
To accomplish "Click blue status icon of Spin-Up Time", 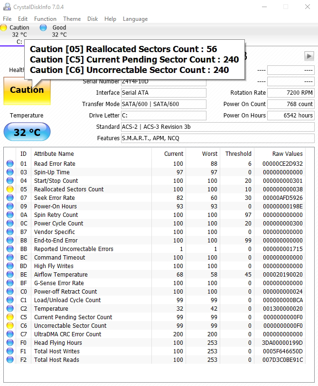I will pos(10,172).
